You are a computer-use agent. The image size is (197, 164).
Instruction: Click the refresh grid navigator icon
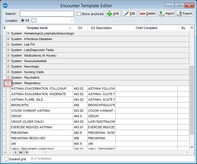point(26,152)
